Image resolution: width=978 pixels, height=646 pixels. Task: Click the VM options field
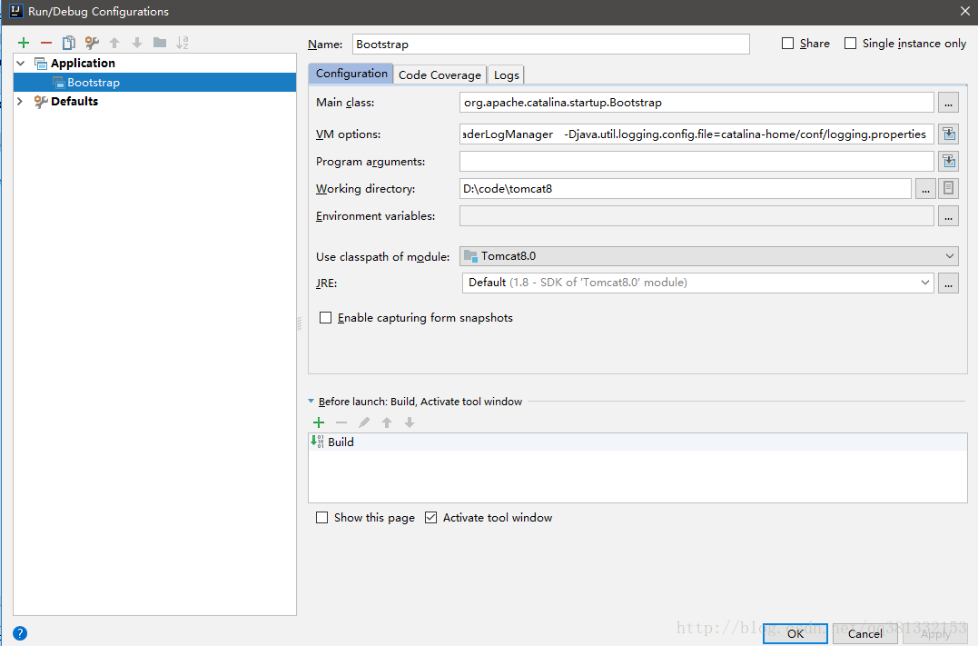696,134
